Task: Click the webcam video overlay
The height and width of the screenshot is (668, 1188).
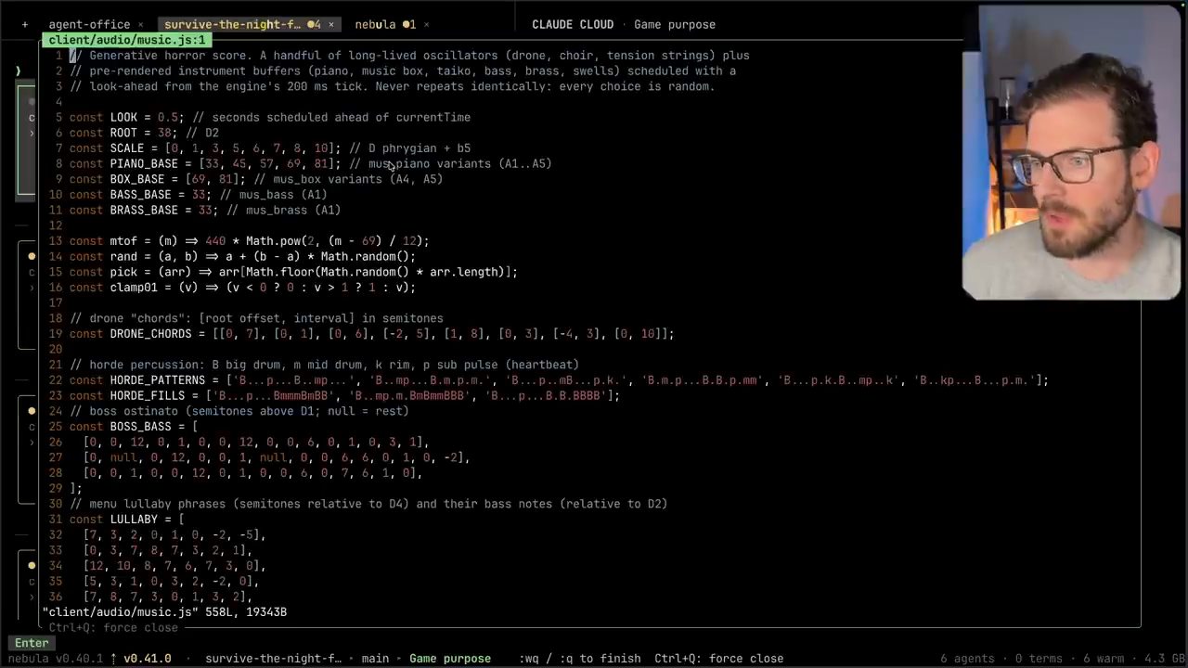Action: (x=1072, y=153)
